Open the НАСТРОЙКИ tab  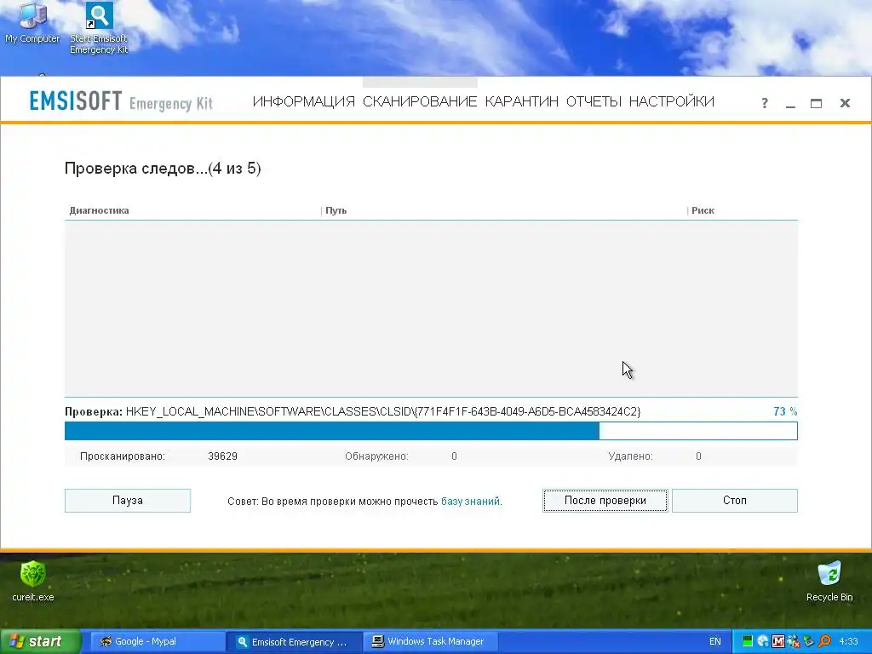(672, 102)
